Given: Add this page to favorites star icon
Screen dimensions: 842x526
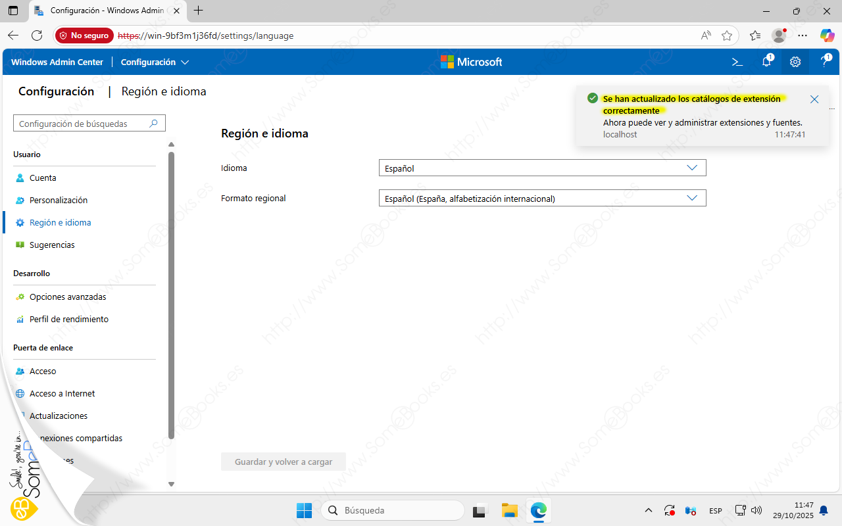Looking at the screenshot, I should coord(727,36).
